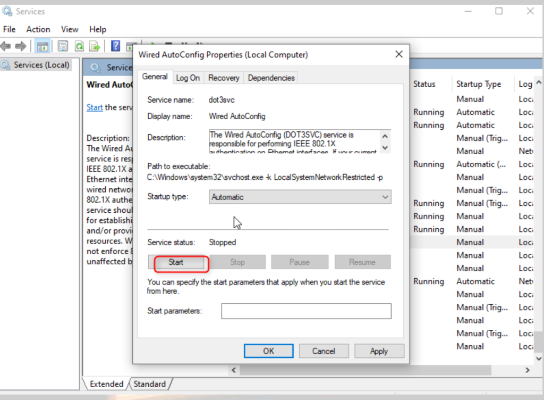Click the Refresh toolbar icon

[x=79, y=46]
